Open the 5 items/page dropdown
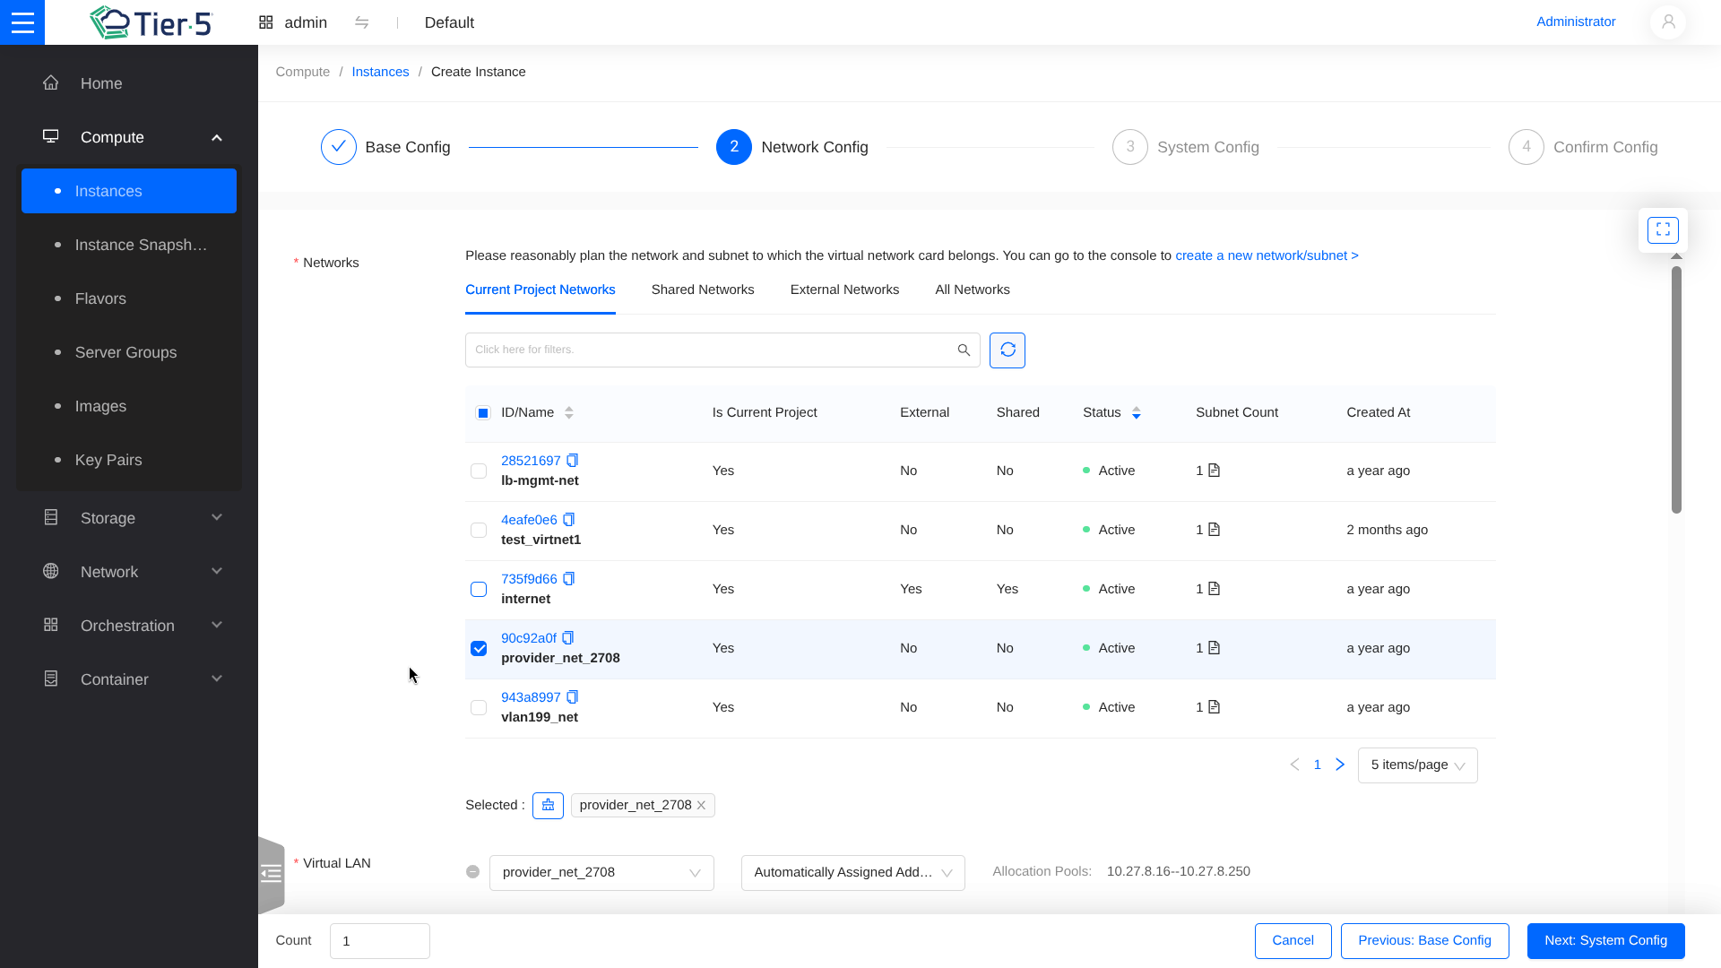 click(x=1417, y=765)
